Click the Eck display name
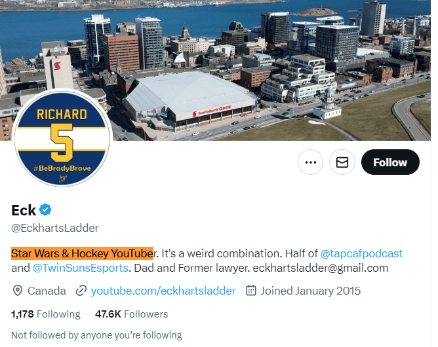This screenshot has width=438, height=347. point(24,210)
